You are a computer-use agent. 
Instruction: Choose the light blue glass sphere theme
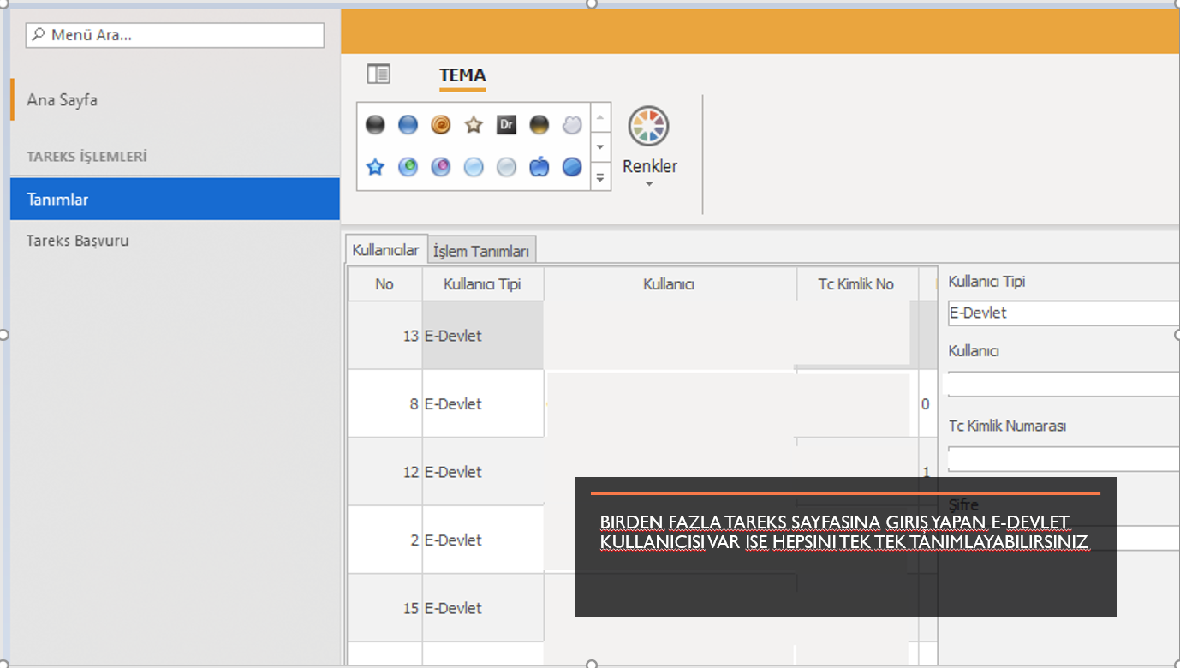474,167
